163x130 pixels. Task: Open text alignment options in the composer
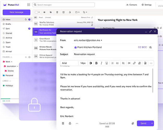[x=123, y=63]
